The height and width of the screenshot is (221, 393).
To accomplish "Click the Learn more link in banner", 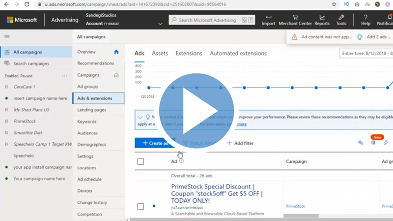I will click(237, 124).
